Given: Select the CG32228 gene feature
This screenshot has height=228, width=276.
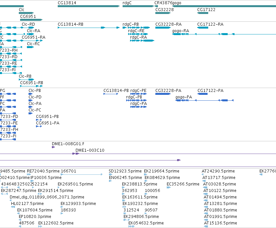Looking at the screenshot, I should click(x=163, y=13).
